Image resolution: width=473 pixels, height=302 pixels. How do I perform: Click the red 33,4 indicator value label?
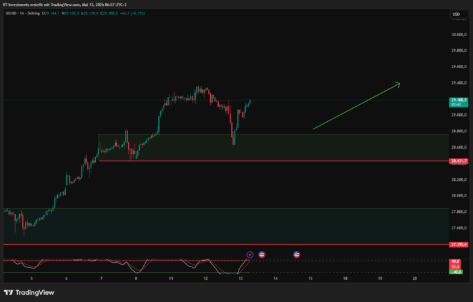click(x=455, y=267)
